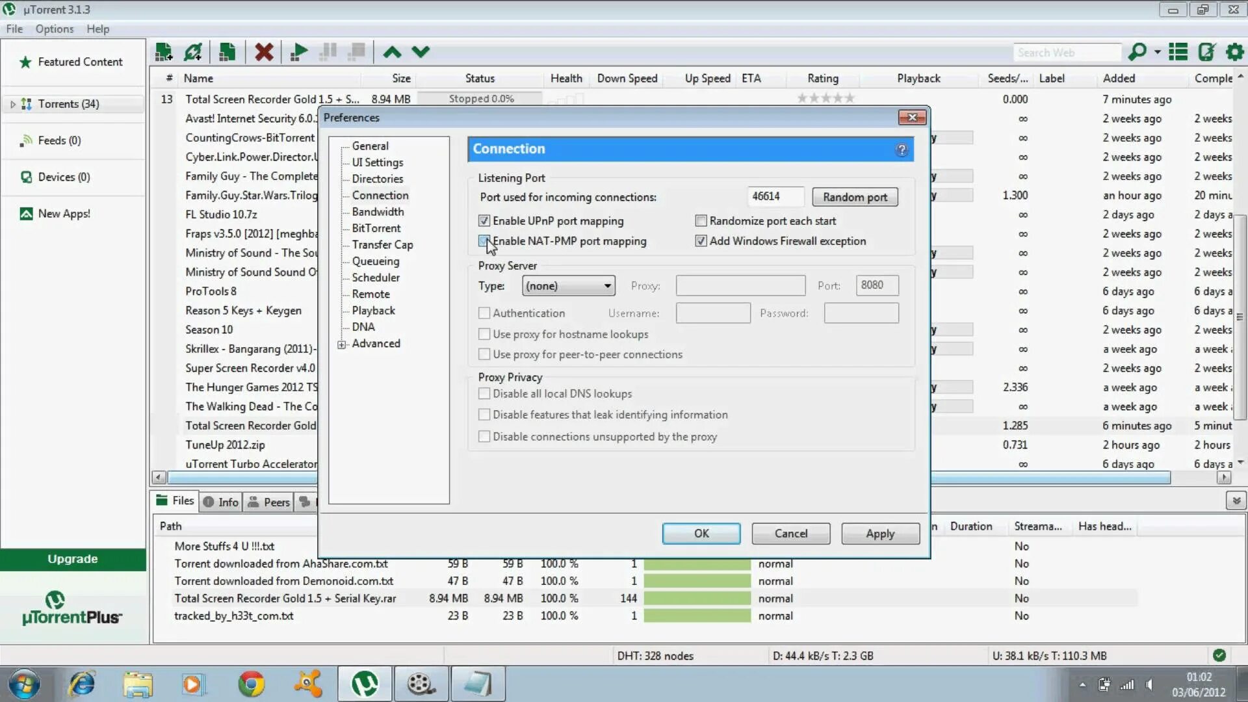This screenshot has height=702, width=1248.
Task: Click the remove torrent icon
Action: [x=265, y=52]
